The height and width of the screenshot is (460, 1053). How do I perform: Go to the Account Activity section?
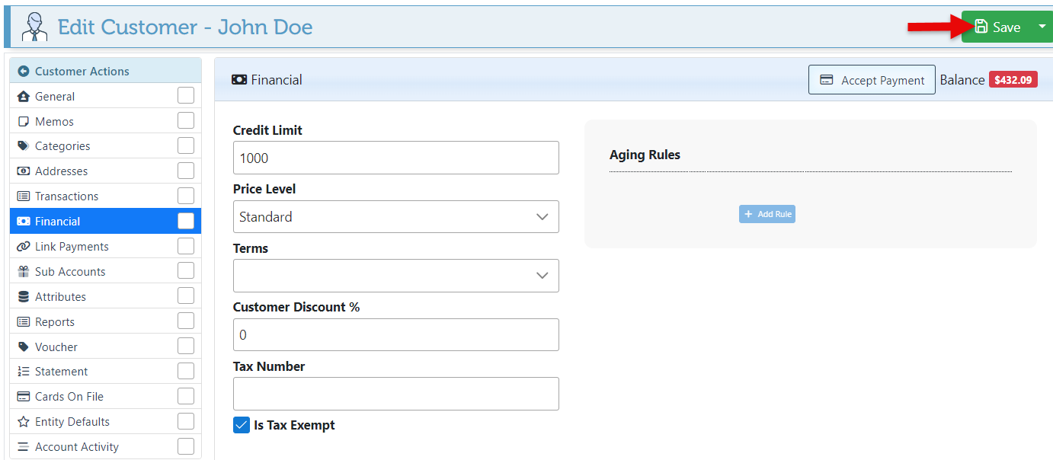click(x=76, y=447)
